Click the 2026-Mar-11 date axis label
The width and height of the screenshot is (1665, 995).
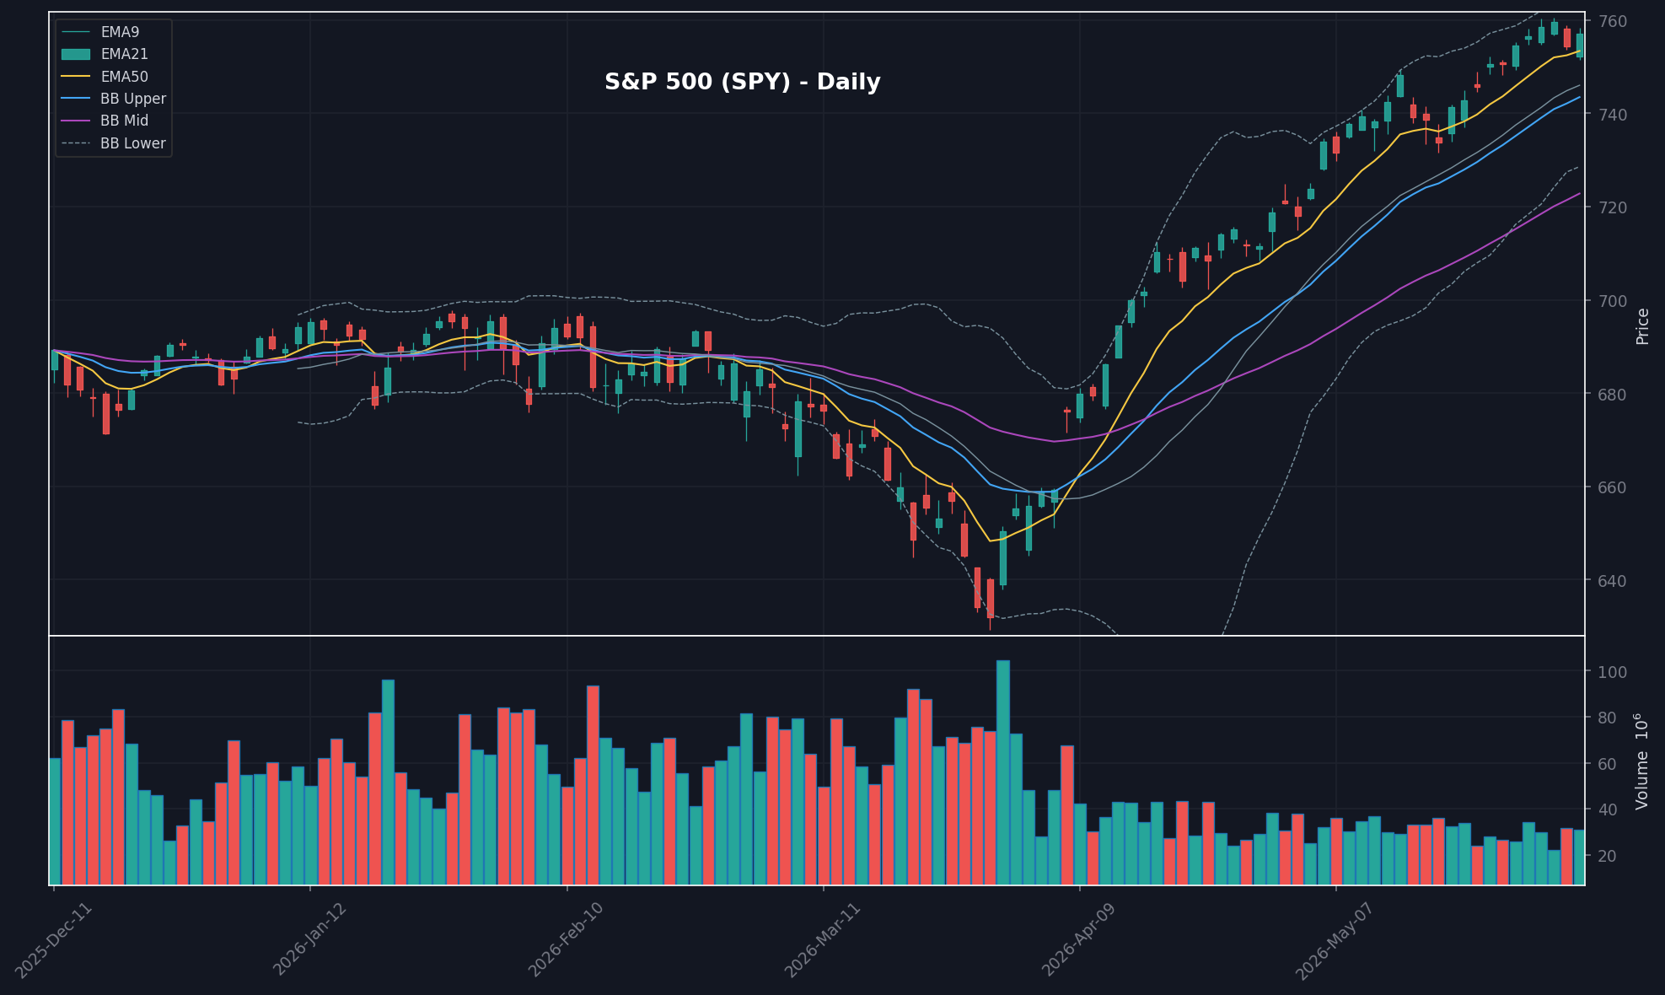[x=824, y=939]
